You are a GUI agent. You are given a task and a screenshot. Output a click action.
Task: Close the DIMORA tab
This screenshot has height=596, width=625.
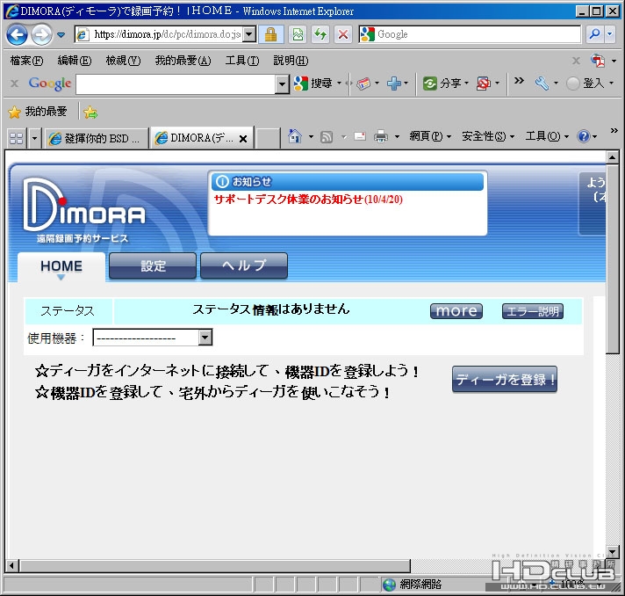(x=243, y=139)
